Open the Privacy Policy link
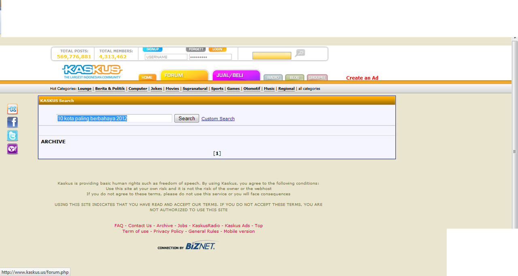Image resolution: width=518 pixels, height=276 pixels. click(168, 231)
